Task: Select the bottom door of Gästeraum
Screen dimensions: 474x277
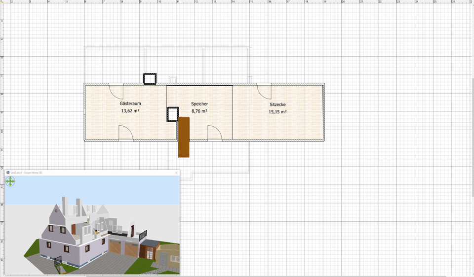Action: point(125,133)
